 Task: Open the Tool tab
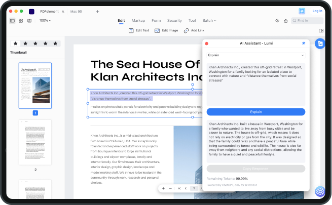click(192, 20)
